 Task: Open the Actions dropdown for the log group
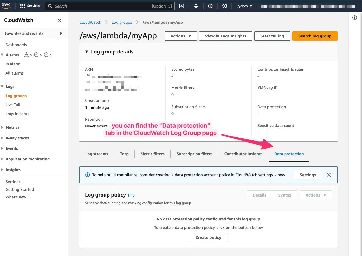click(x=180, y=36)
